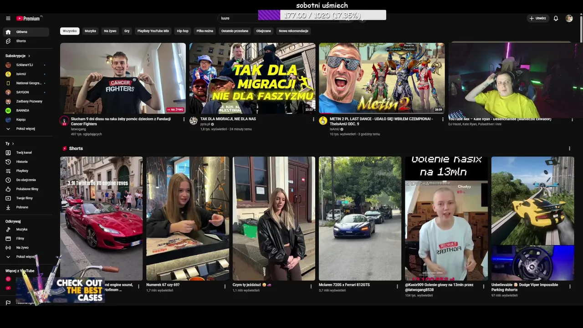The image size is (583, 328).
Task: Expand Pokaż więcej below Kapqu subscription
Action: (x=26, y=128)
